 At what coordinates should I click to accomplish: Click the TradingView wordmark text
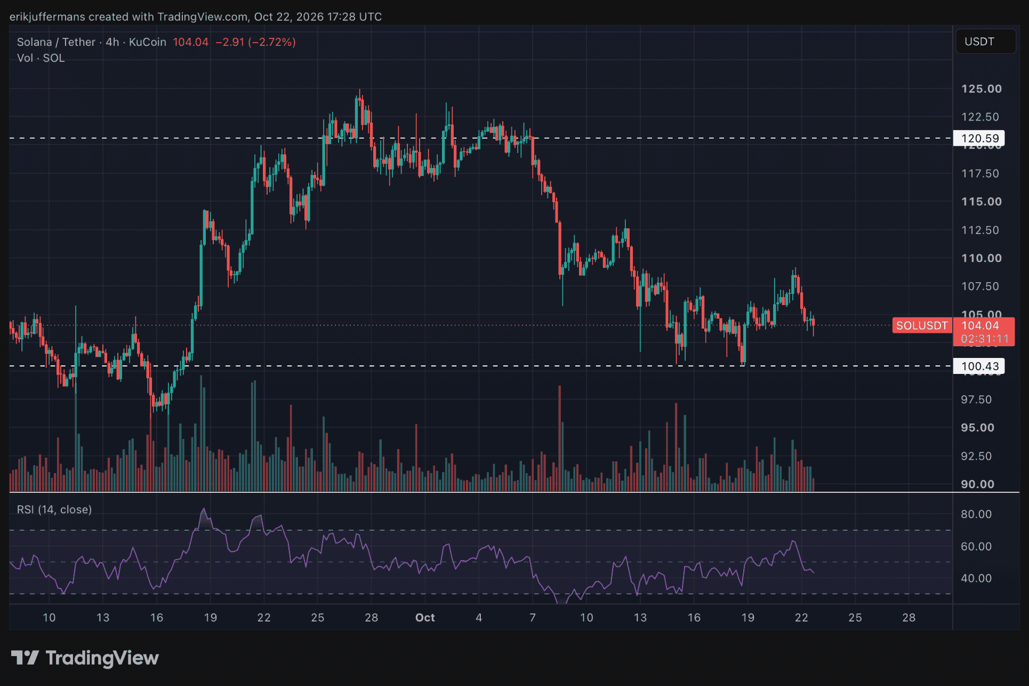pos(102,658)
